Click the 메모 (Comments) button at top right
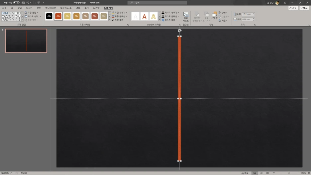 click(304, 8)
